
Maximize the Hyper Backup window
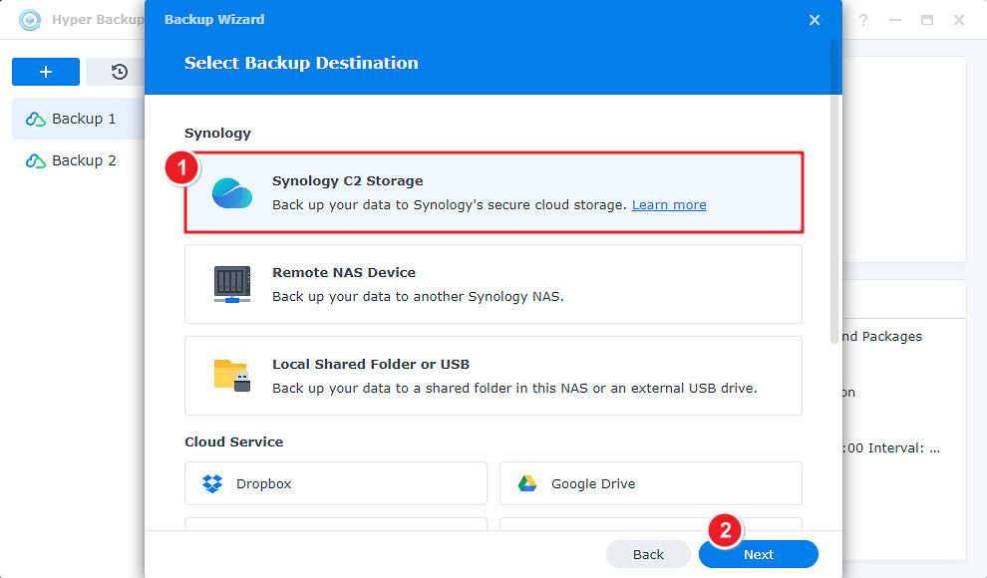[x=927, y=20]
